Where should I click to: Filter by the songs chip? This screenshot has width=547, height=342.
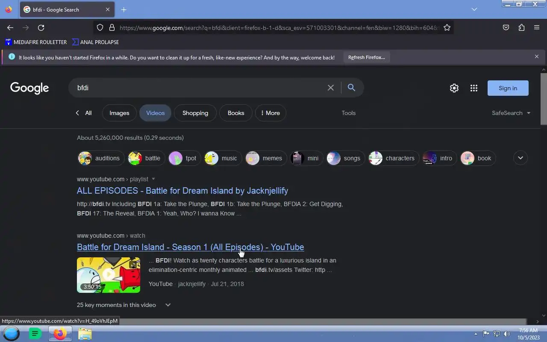tap(345, 158)
